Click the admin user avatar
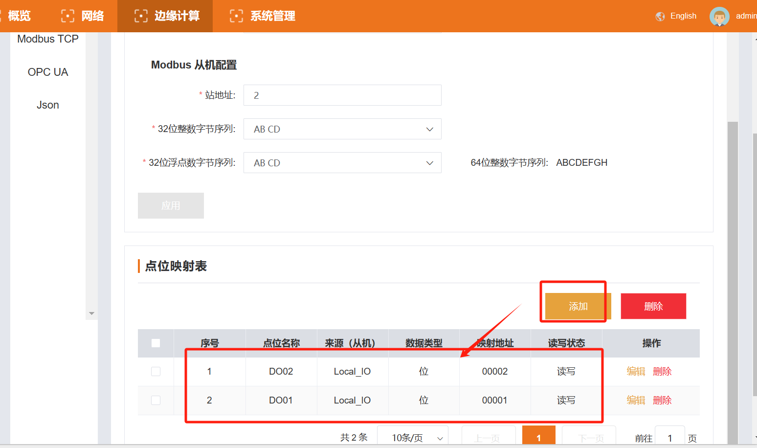The width and height of the screenshot is (757, 448). 719,16
